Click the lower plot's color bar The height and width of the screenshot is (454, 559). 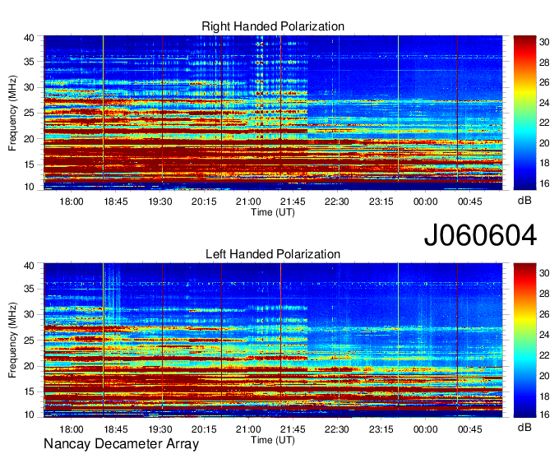[x=524, y=340]
